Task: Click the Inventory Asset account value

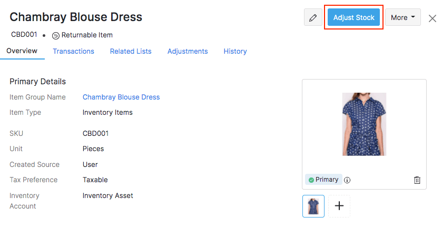Action: pyautogui.click(x=108, y=195)
